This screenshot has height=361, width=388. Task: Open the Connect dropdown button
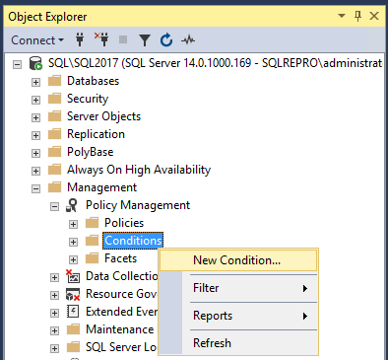[37, 40]
